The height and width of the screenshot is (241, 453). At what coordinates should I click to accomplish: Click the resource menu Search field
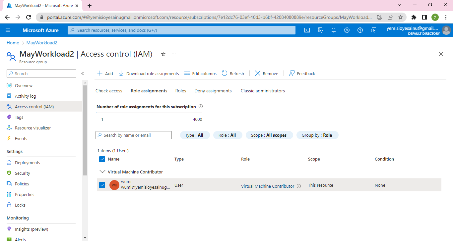point(41,73)
